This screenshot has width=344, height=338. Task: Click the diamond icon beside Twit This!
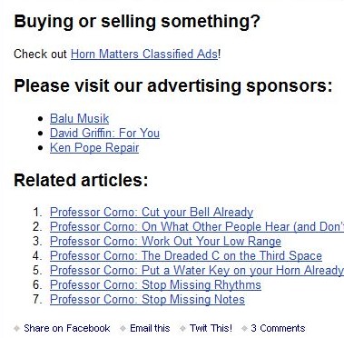coord(182,328)
